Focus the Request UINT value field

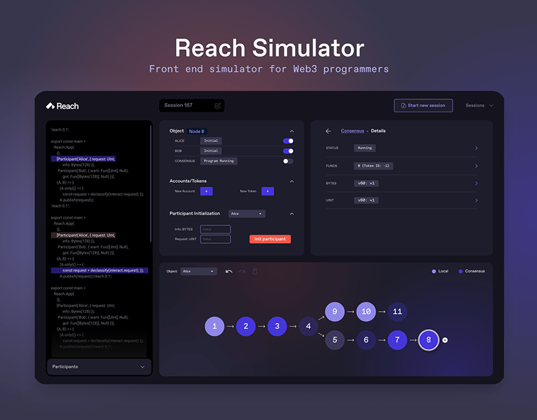click(x=215, y=239)
